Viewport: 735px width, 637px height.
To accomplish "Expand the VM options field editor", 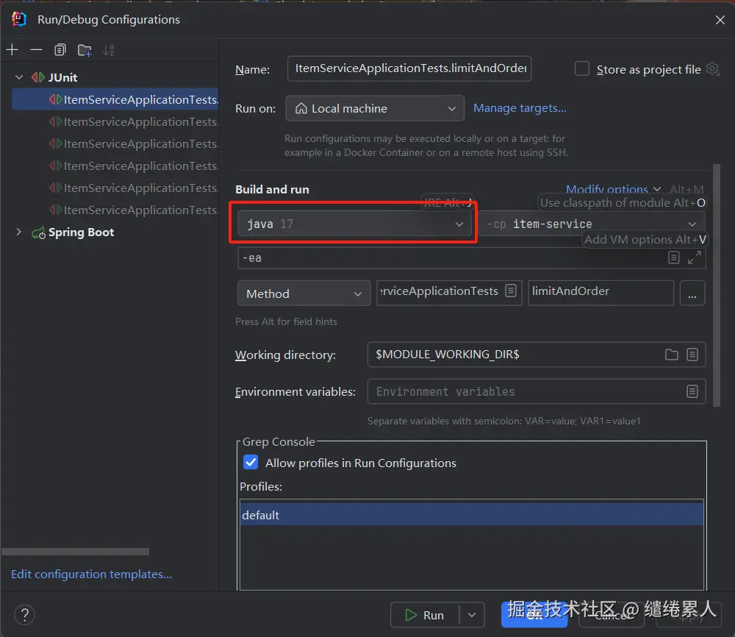I will coord(695,257).
